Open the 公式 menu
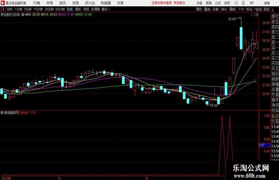Viewport: 279px width, 180px height. 218,3
